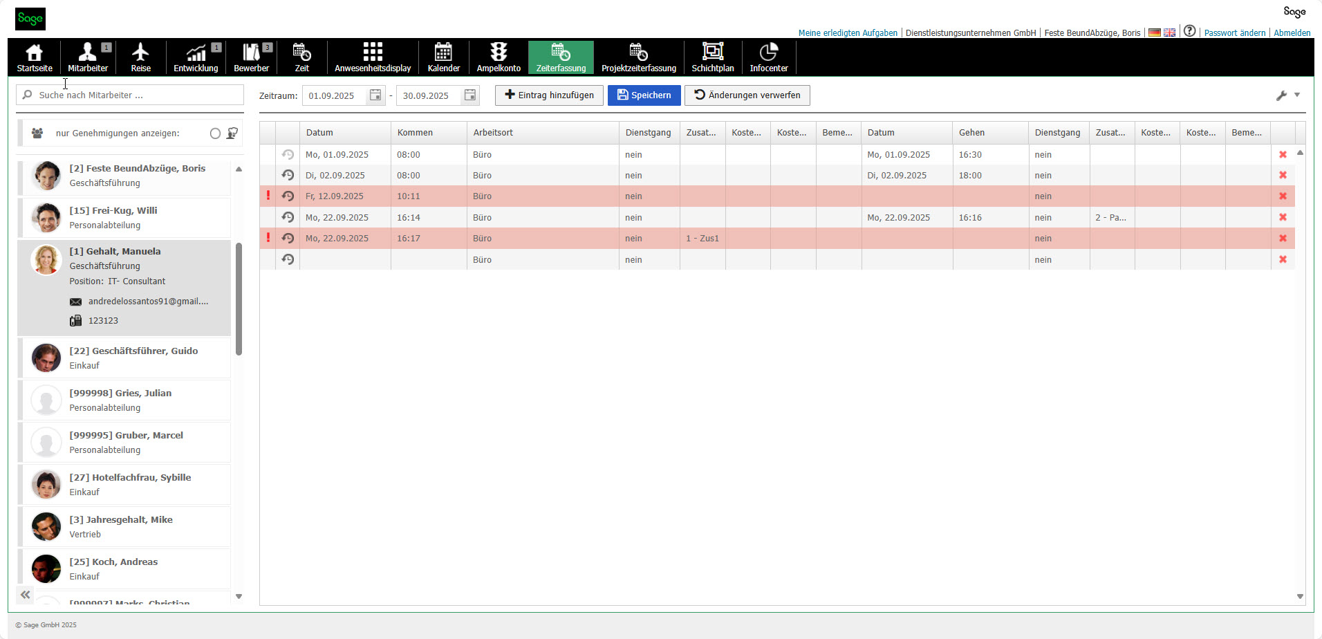Open the Kalender module
This screenshot has width=1322, height=639.
(443, 57)
